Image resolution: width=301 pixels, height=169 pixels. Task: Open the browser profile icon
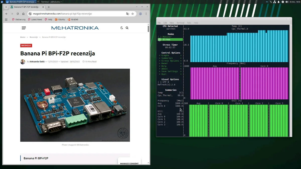140,14
